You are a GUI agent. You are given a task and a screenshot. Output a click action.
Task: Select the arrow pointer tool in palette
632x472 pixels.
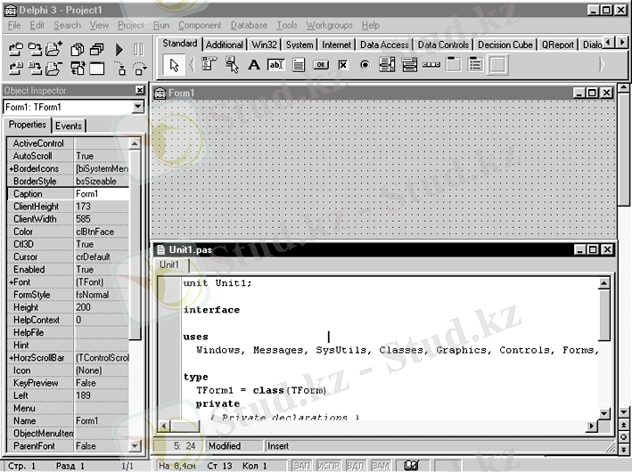tap(175, 64)
